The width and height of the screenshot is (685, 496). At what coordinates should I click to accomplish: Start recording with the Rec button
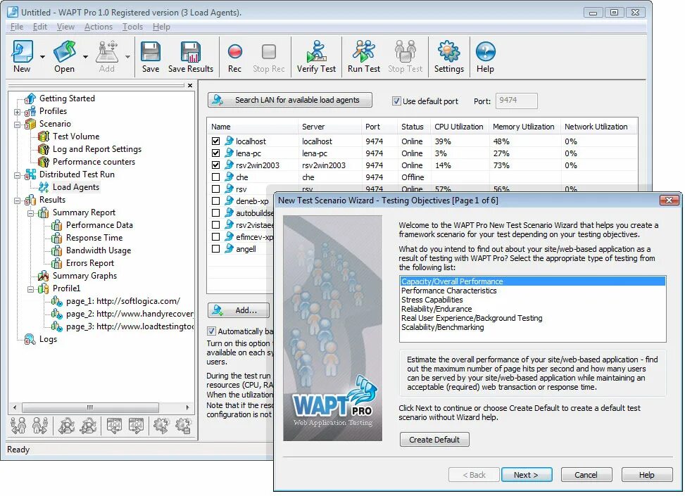tap(234, 57)
